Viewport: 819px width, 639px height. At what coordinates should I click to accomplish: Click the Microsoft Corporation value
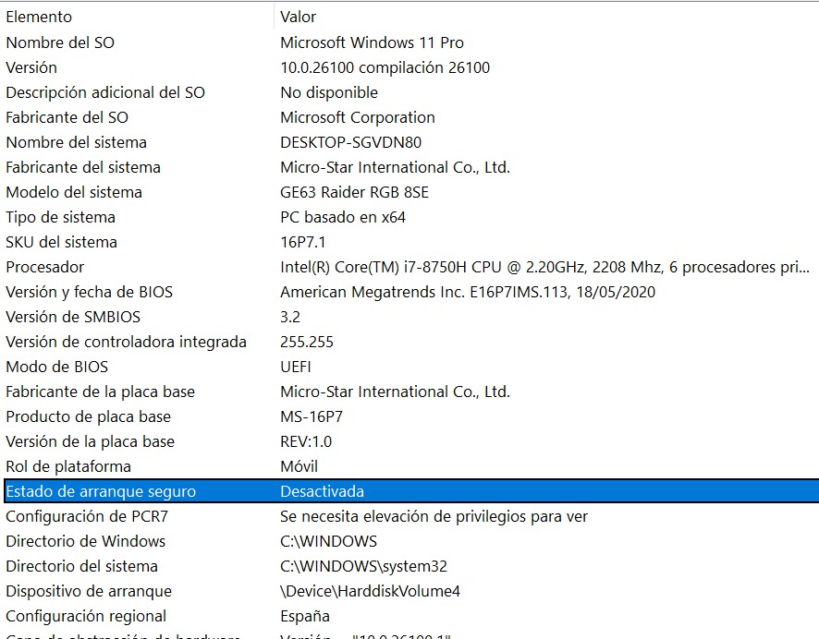tap(358, 117)
